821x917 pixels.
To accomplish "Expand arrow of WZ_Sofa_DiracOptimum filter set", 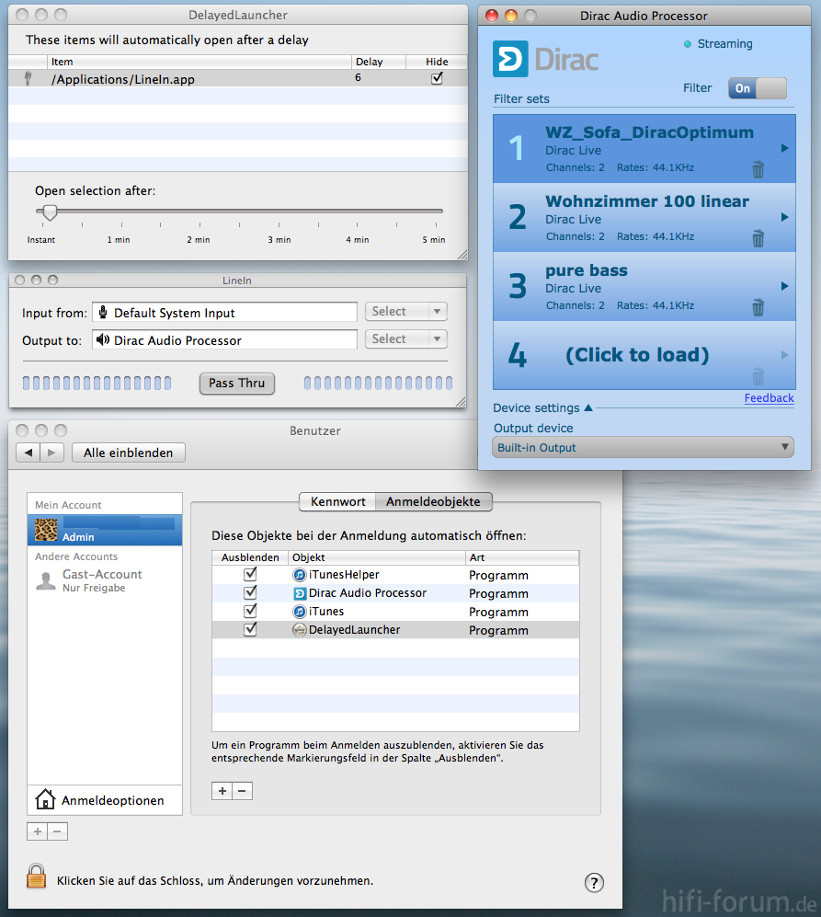I will pos(785,148).
